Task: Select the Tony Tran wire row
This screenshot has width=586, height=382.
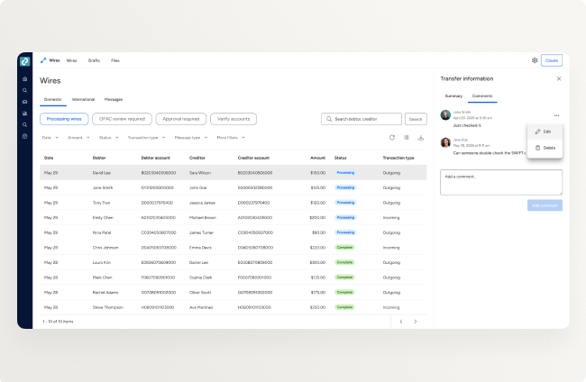Action: [x=233, y=203]
